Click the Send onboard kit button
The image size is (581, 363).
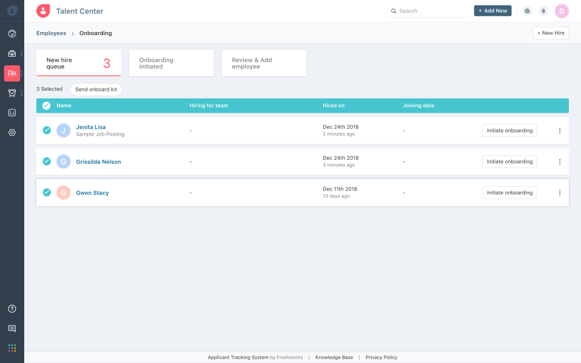click(96, 90)
